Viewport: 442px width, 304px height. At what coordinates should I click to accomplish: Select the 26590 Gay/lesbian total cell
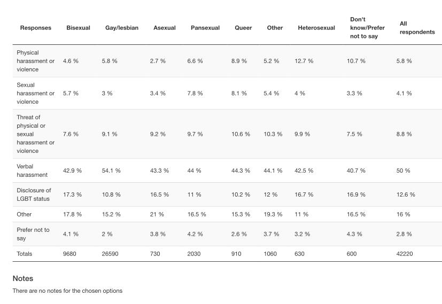pyautogui.click(x=110, y=254)
